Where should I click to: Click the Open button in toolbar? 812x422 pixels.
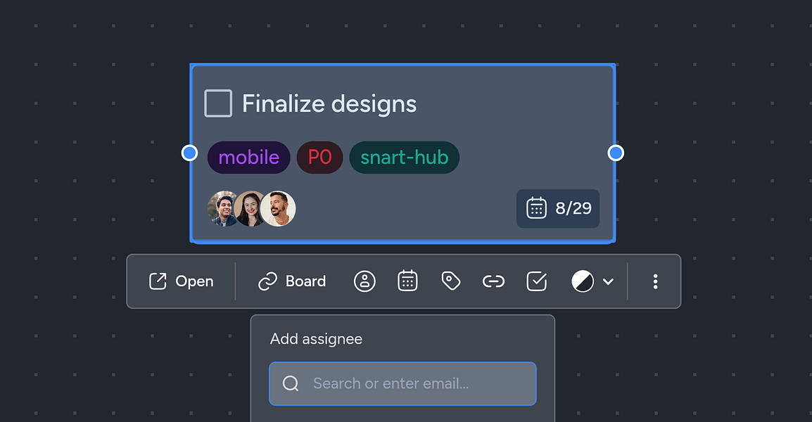[x=182, y=281]
